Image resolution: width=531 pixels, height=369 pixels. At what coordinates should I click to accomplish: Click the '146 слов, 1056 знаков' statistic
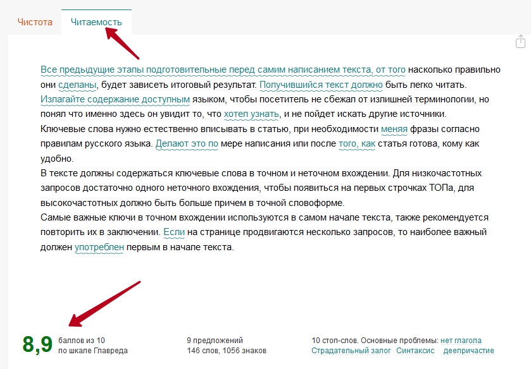[x=227, y=351]
